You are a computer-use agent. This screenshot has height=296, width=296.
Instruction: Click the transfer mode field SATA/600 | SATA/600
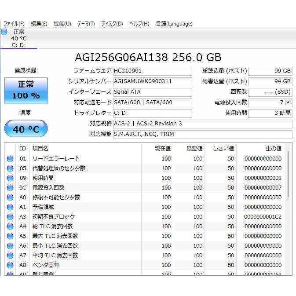(153, 103)
